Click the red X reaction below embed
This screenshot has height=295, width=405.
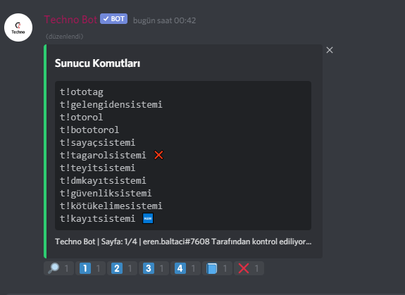coord(249,268)
